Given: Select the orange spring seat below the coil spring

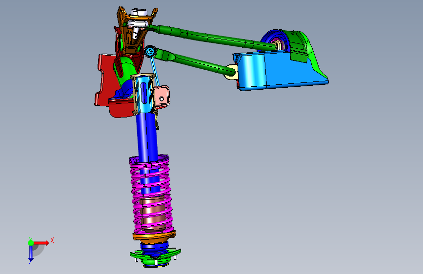Looking at the screenshot, I should click(x=154, y=236).
